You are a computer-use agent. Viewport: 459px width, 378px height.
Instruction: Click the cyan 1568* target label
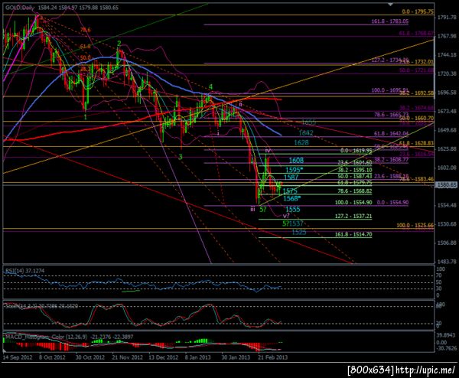pos(292,199)
